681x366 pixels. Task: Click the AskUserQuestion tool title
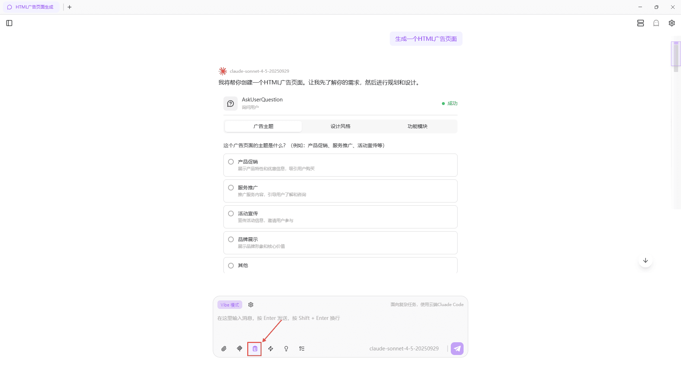pos(262,100)
